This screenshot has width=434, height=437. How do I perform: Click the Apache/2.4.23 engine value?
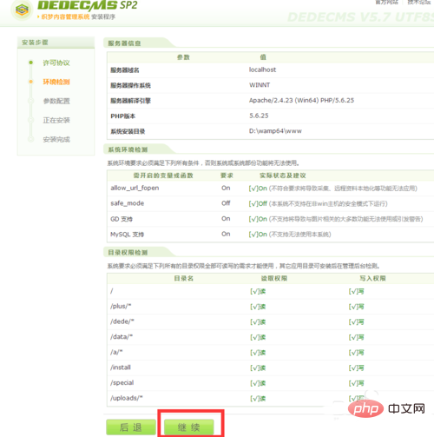tap(301, 100)
